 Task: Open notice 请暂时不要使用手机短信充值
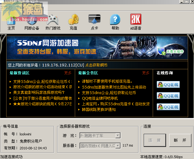[x=107, y=81]
